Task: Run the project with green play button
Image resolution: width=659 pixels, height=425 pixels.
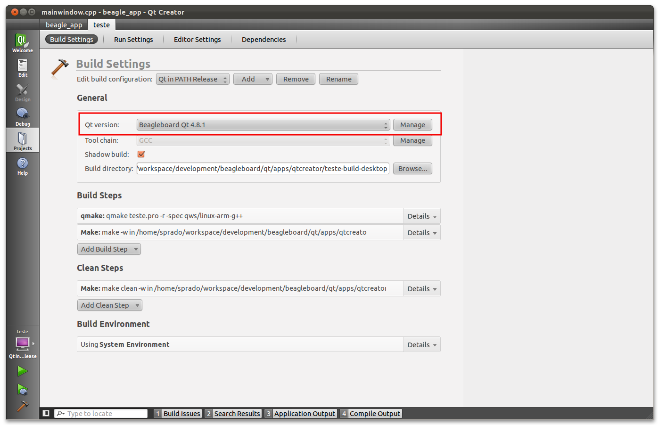Action: click(22, 371)
